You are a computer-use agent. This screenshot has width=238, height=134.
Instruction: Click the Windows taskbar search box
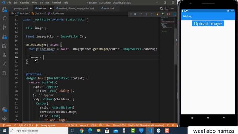pyautogui.click(x=39, y=131)
